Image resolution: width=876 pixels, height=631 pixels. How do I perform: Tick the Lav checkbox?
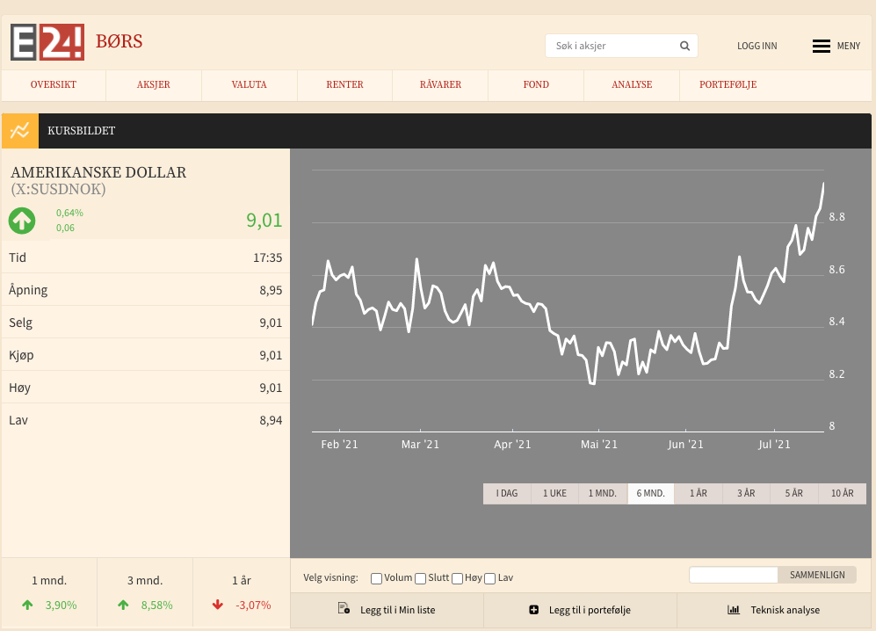489,578
